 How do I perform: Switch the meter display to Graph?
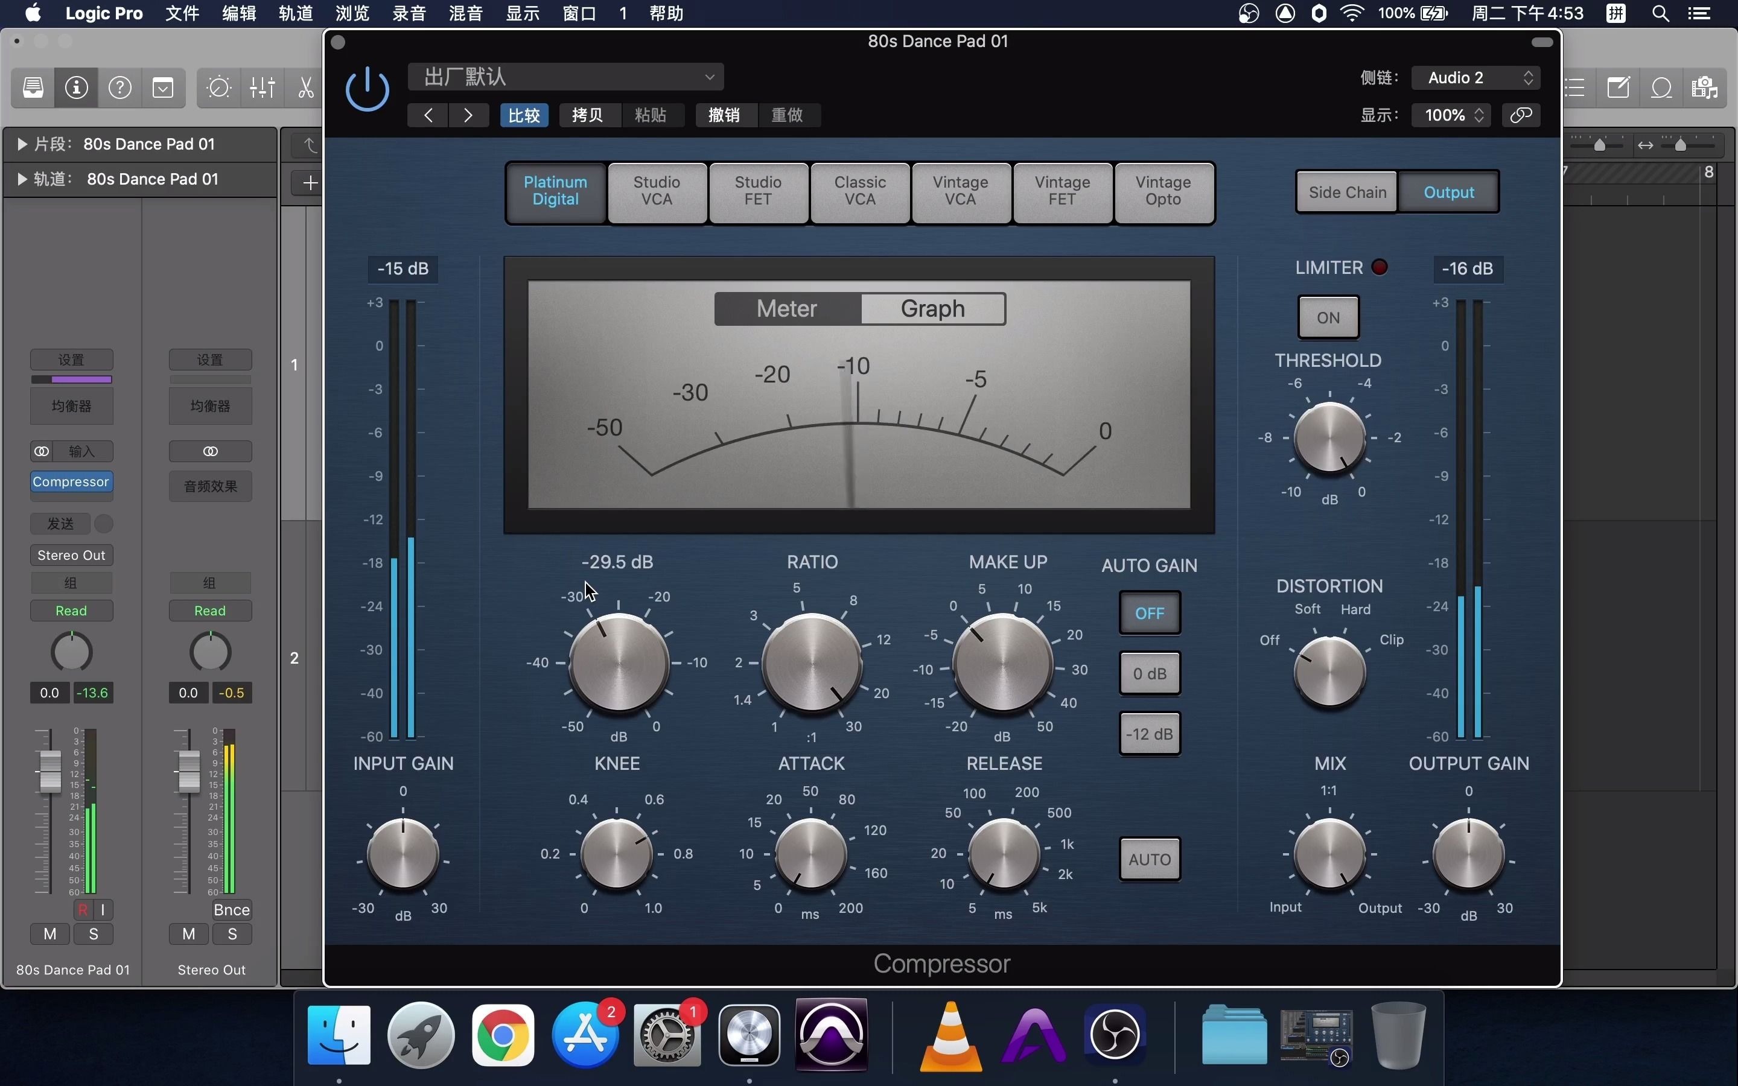click(931, 308)
